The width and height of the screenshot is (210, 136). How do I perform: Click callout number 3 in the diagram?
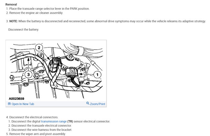28,74
